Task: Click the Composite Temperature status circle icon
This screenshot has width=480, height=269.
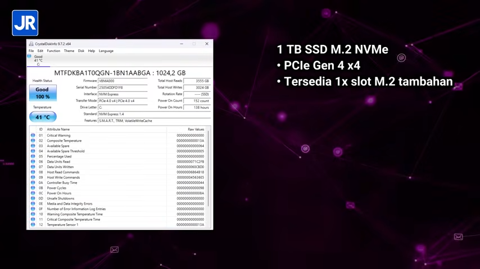Action: (x=33, y=141)
